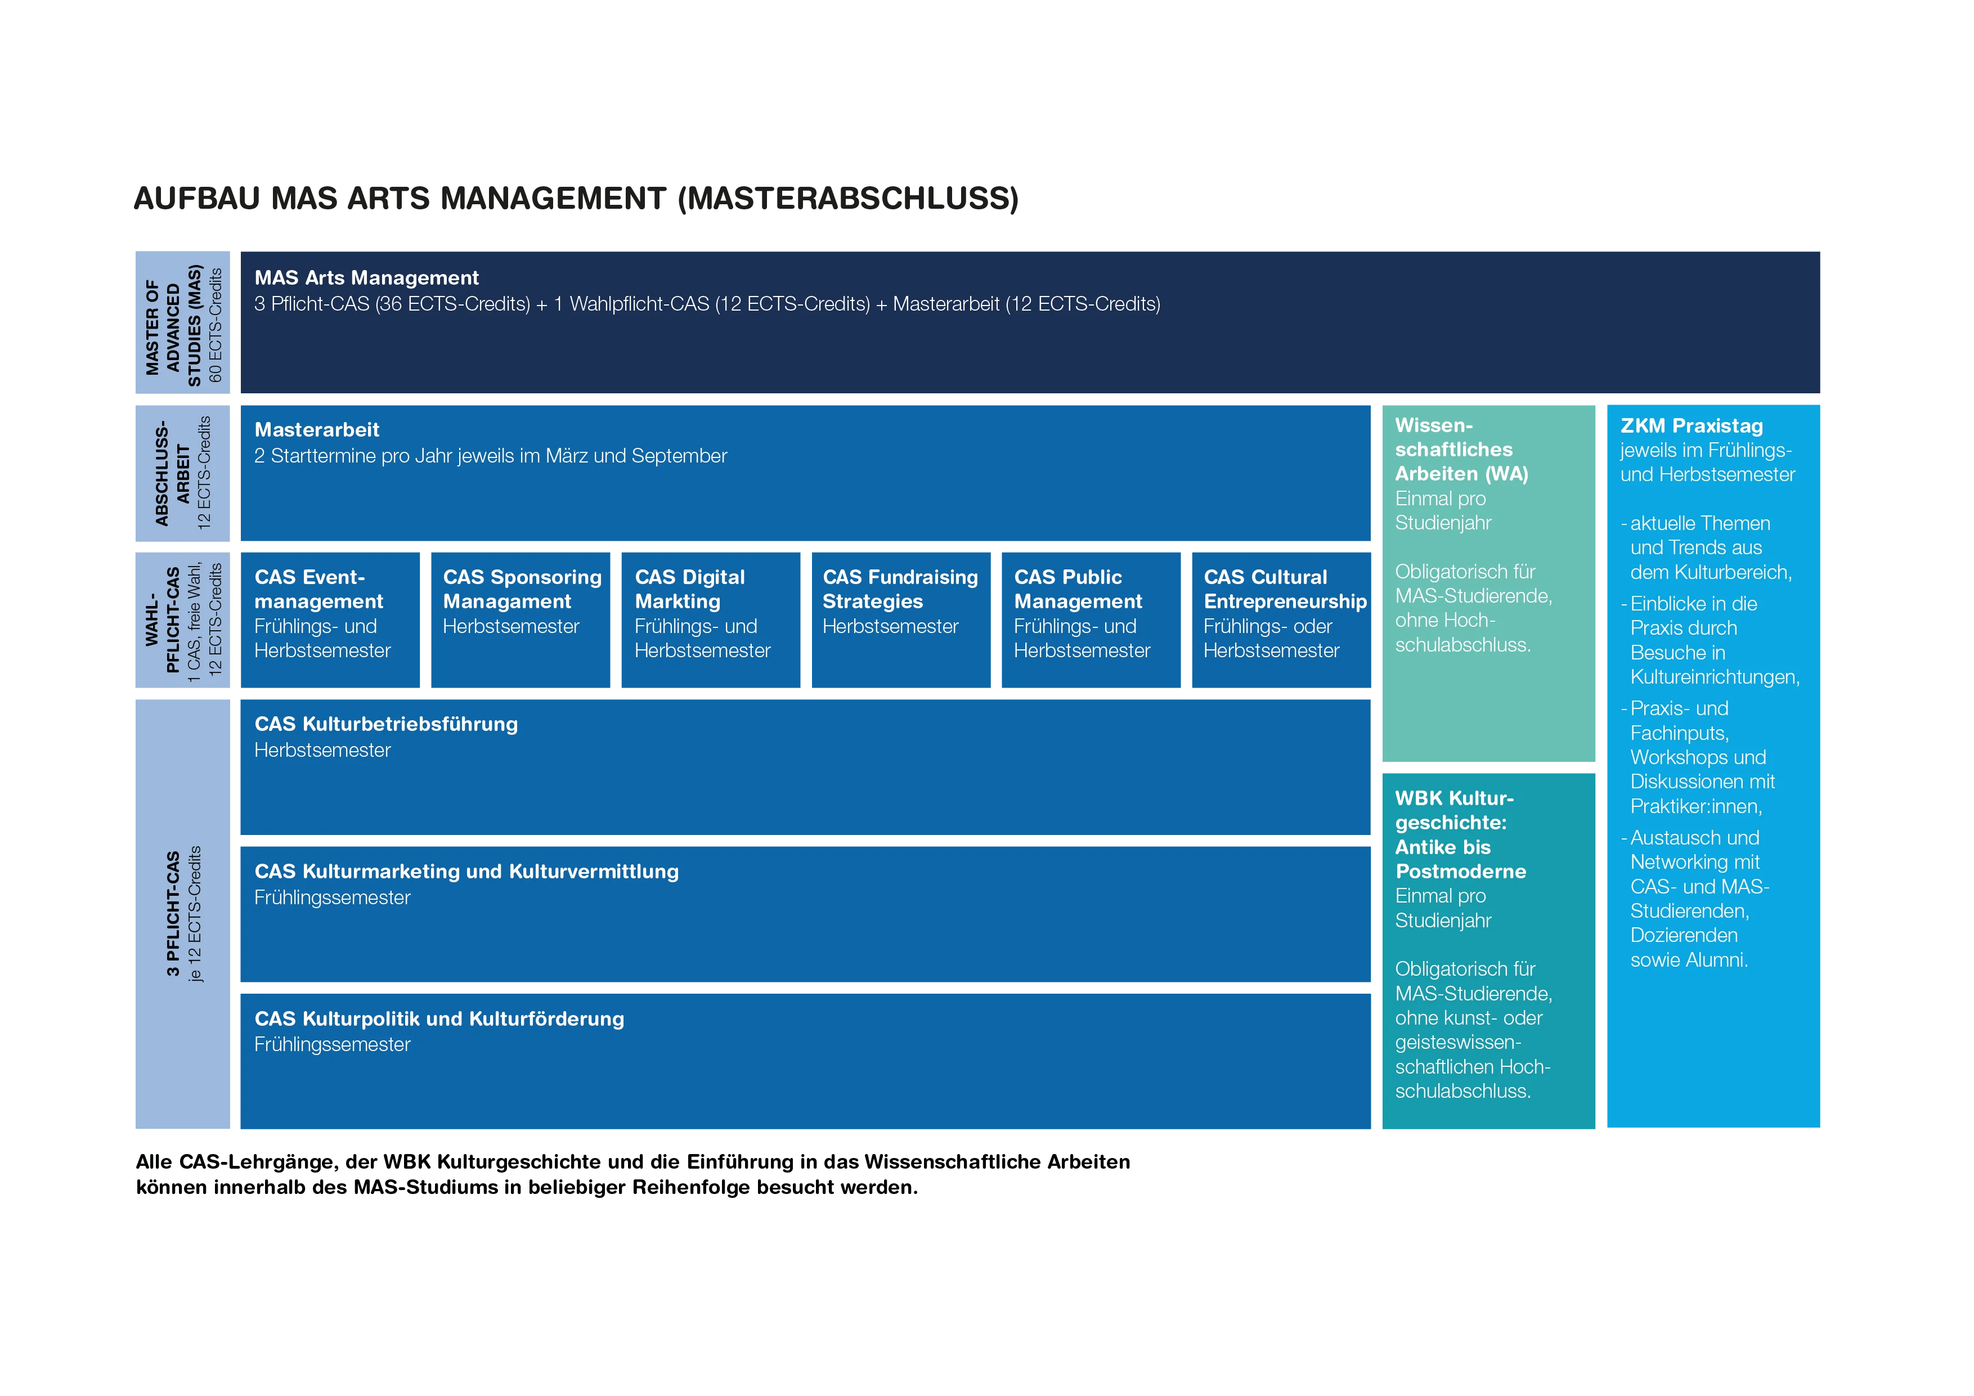
Task: Click 3 Pflicht-CAS side label
Action: [184, 914]
